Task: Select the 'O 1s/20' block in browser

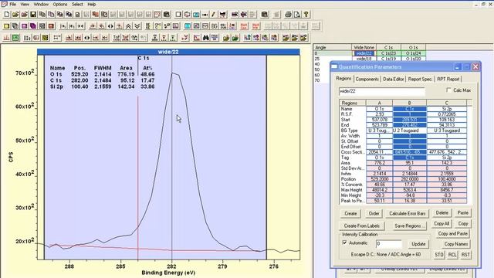Action: (414, 59)
